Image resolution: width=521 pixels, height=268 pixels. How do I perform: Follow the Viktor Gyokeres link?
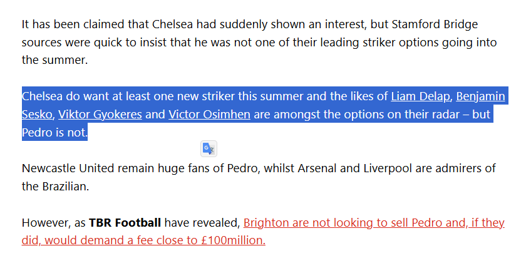tap(100, 115)
